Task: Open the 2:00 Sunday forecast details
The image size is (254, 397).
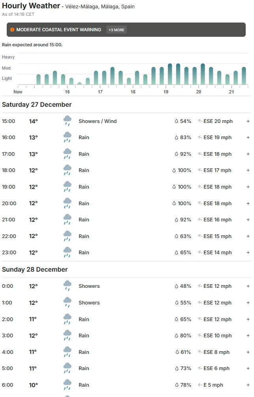Action: point(248,319)
